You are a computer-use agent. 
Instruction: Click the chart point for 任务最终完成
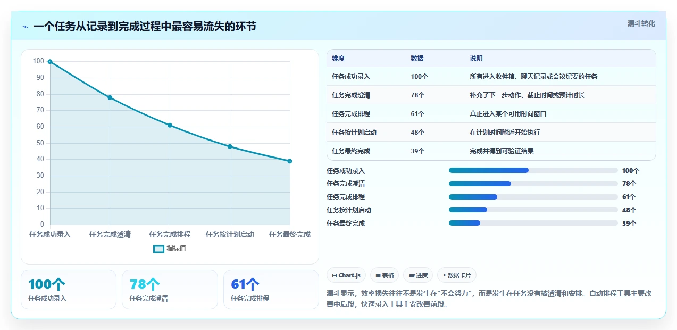pos(290,161)
